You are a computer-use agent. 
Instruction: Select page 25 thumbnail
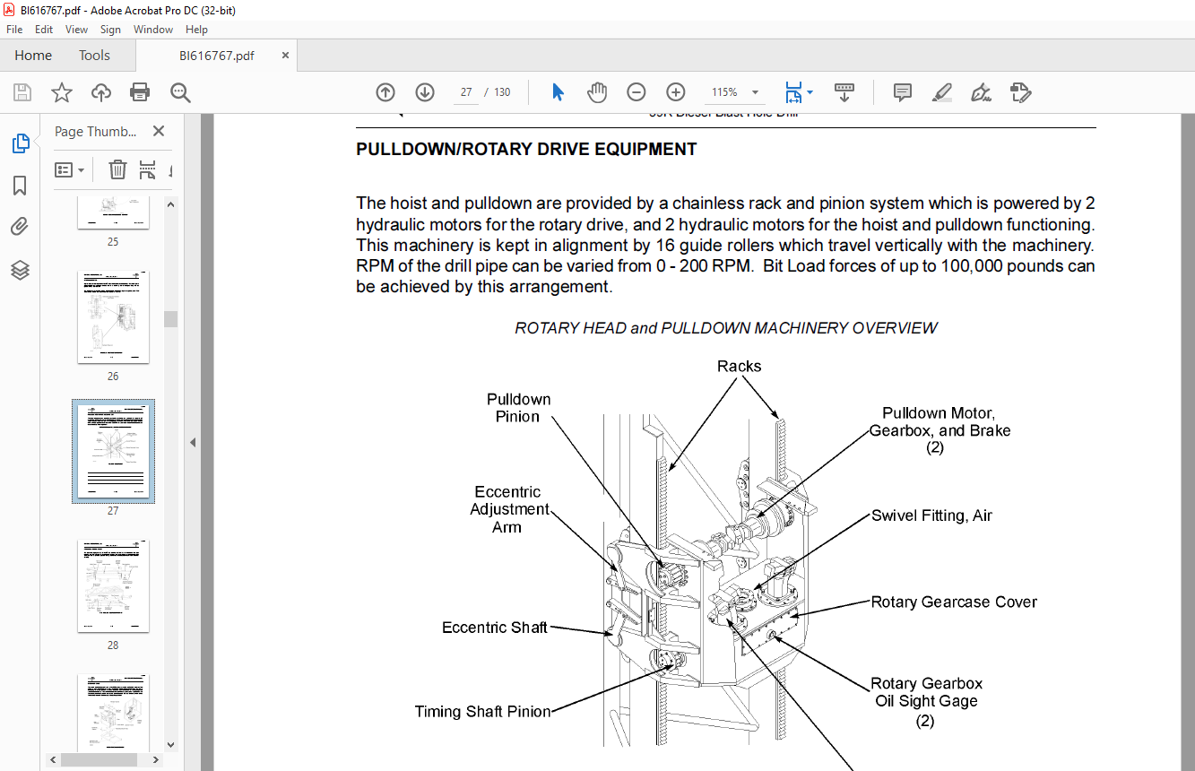click(x=113, y=212)
